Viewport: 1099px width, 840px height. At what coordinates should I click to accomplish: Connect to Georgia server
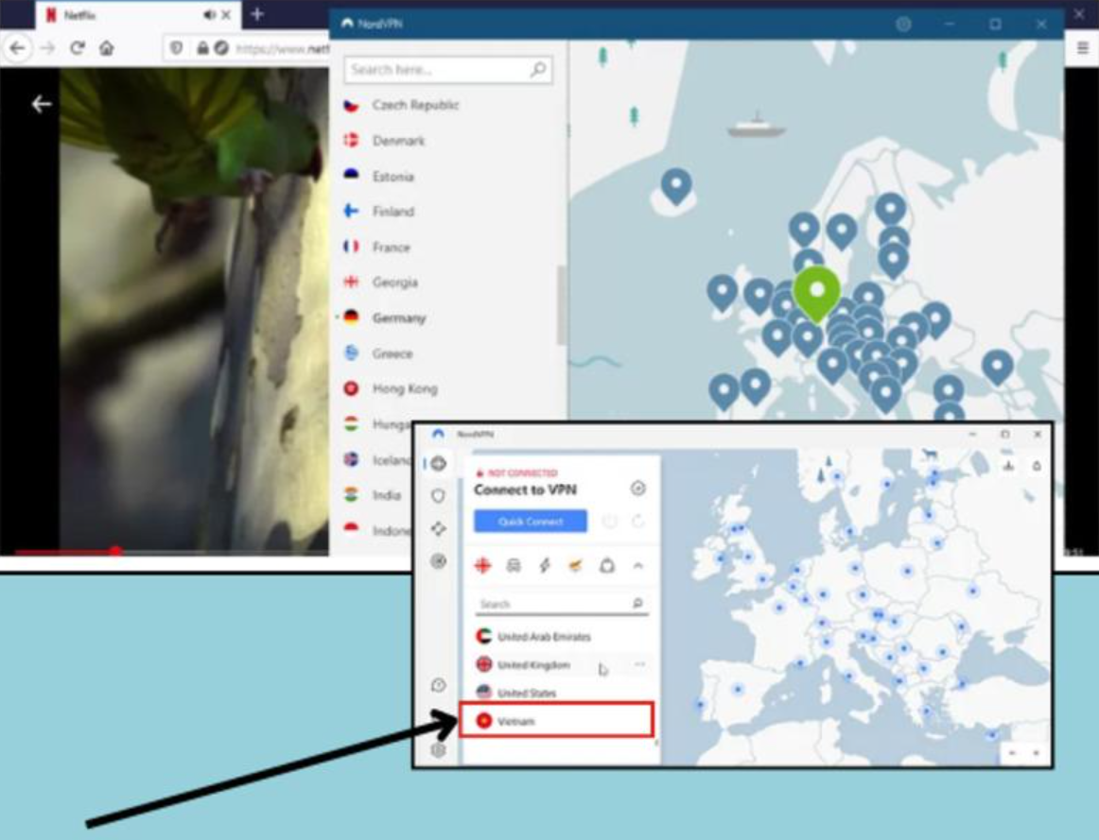(x=394, y=283)
